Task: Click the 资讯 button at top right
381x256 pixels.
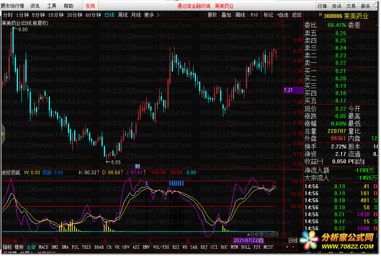Action: [x=336, y=6]
